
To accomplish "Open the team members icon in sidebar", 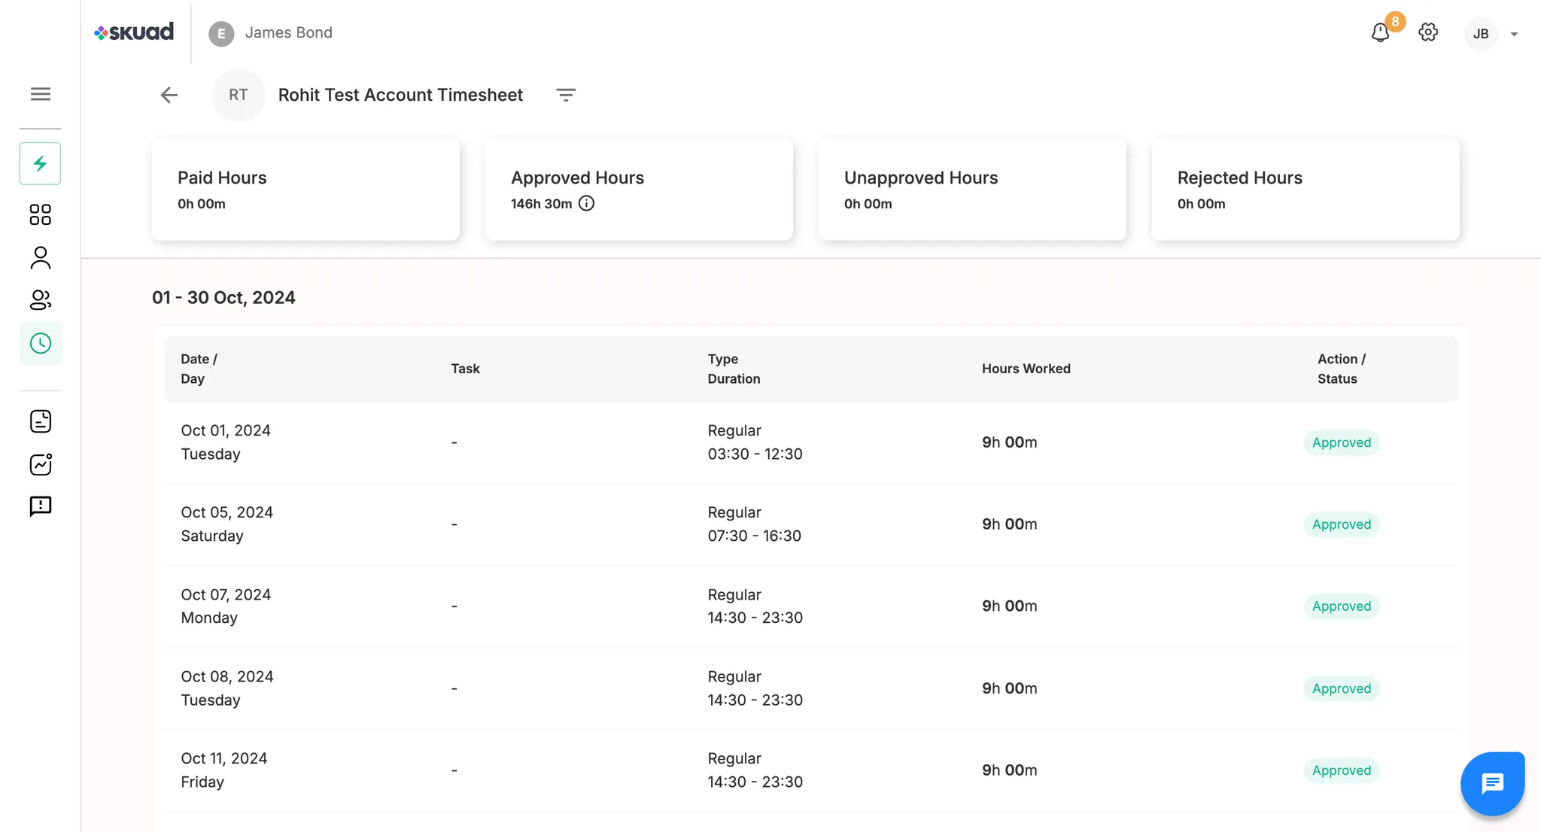I will tap(41, 300).
